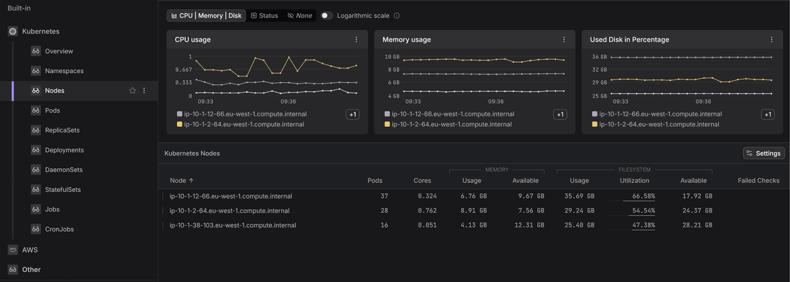Toggle ip-10-1-2-64 yellow legend swatch in CPU usage
Image resolution: width=790 pixels, height=282 pixels.
178,124
